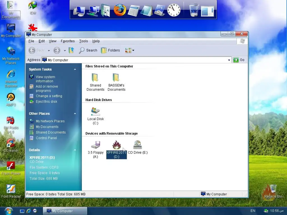Screen dimensions: 287x215
Task: Open the Back history dropdown arrow
Action: coord(49,50)
